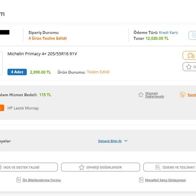
Task: Expand the chevron next to Detaylı Bilgi Al
Action: [126, 141]
